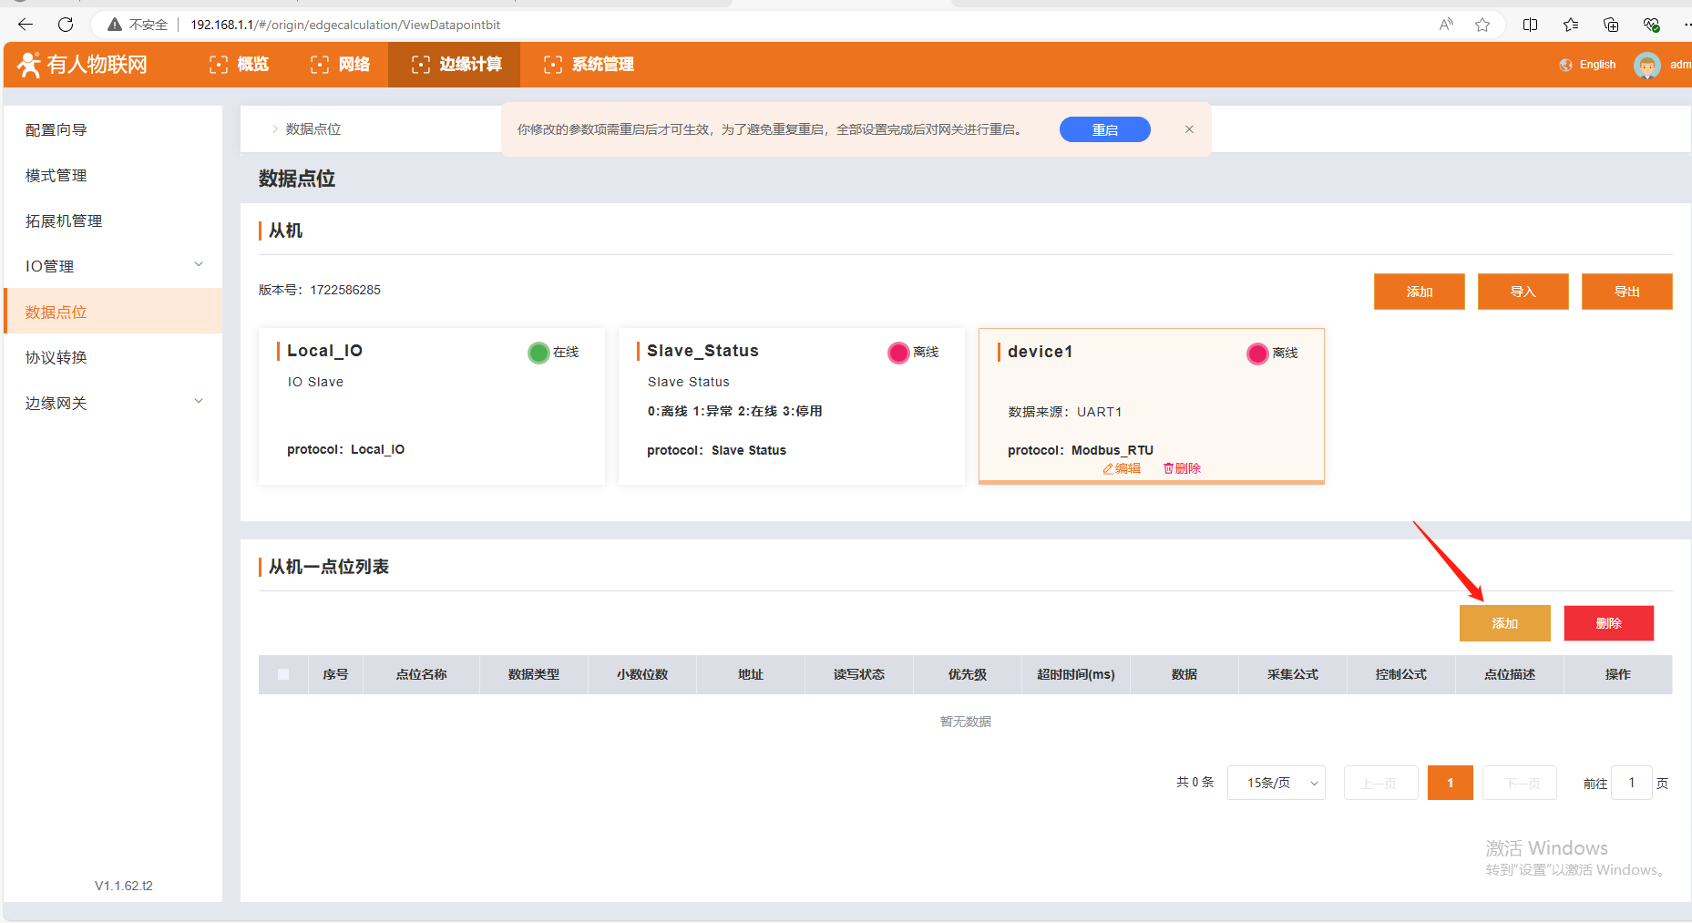
Task: Open the 网络 top menu tab
Action: (x=341, y=65)
